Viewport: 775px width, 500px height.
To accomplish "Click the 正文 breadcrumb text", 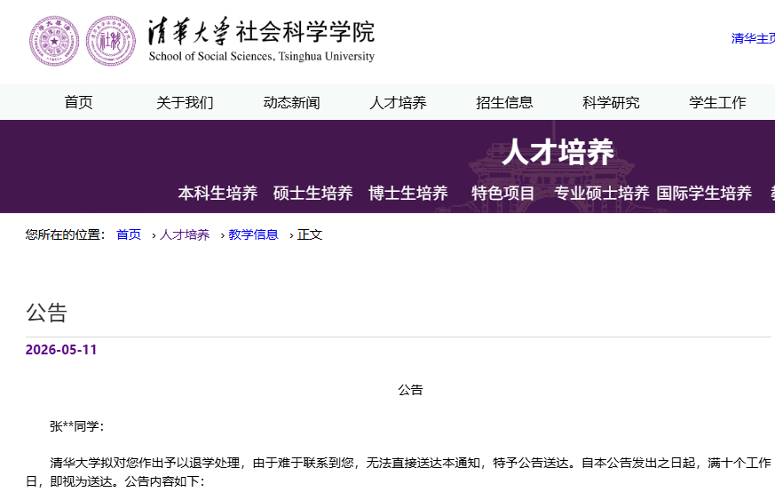I will click(x=310, y=234).
